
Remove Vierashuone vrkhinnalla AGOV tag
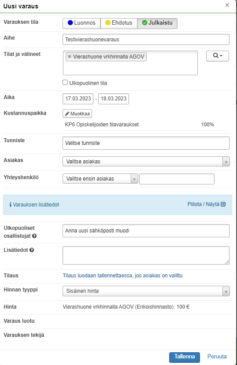coord(69,56)
